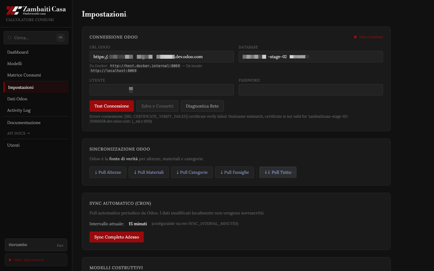
Task: Click the Modelli Costruttivi section title
Action: point(116,268)
